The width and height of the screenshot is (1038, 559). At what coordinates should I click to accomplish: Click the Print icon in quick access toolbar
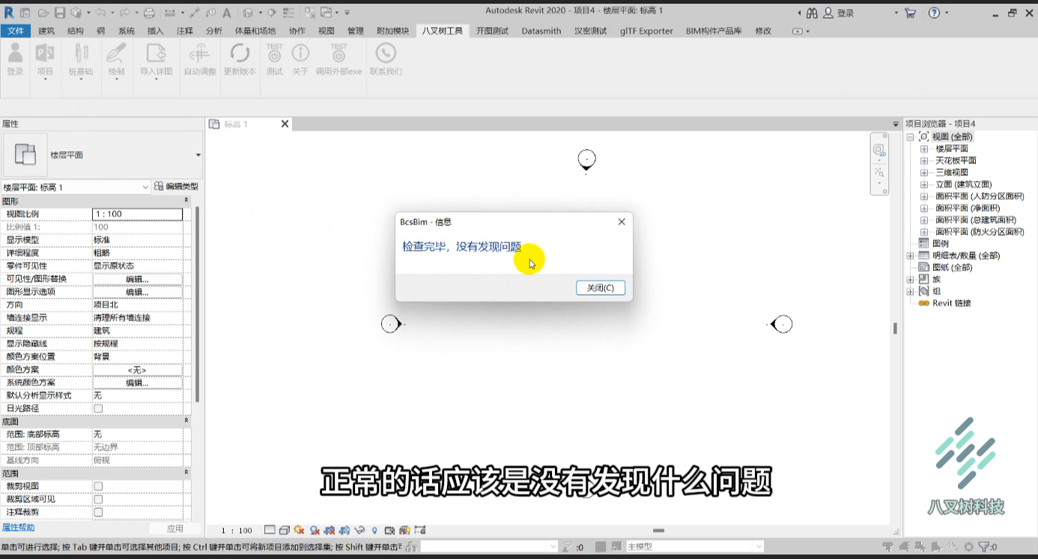click(x=149, y=13)
